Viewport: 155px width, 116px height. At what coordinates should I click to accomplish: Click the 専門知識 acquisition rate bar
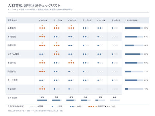point(134,37)
